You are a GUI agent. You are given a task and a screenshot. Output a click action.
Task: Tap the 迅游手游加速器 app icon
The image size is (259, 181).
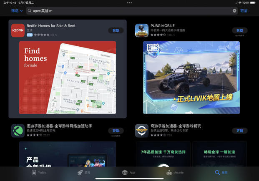18,131
